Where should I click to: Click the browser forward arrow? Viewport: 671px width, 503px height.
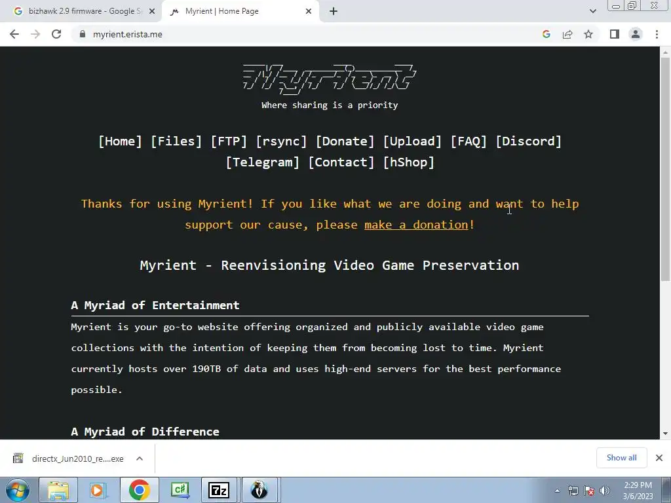[35, 34]
